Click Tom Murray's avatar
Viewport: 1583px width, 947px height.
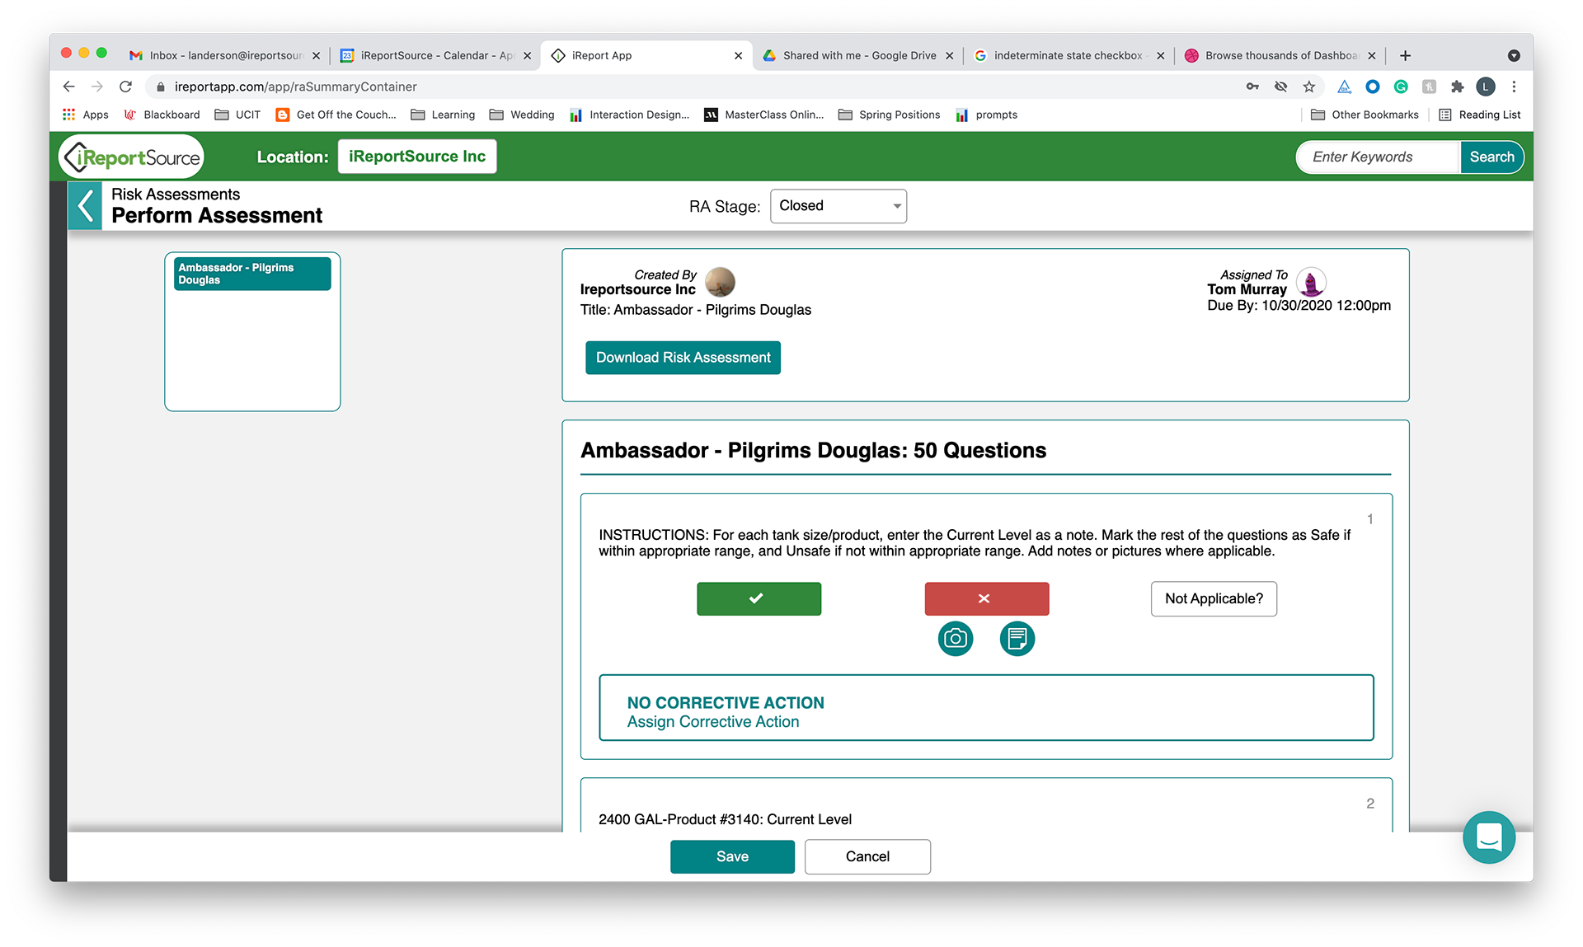coord(1311,282)
